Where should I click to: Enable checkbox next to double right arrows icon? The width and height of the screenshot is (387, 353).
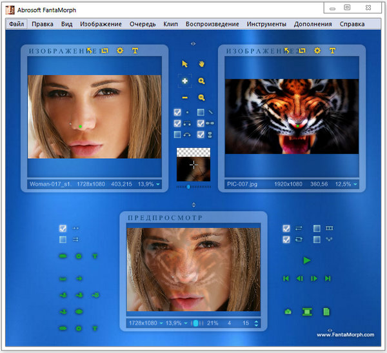coord(63,239)
